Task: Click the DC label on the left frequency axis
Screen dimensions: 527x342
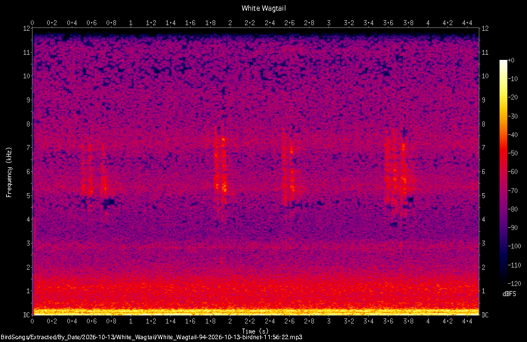Action: [x=26, y=315]
